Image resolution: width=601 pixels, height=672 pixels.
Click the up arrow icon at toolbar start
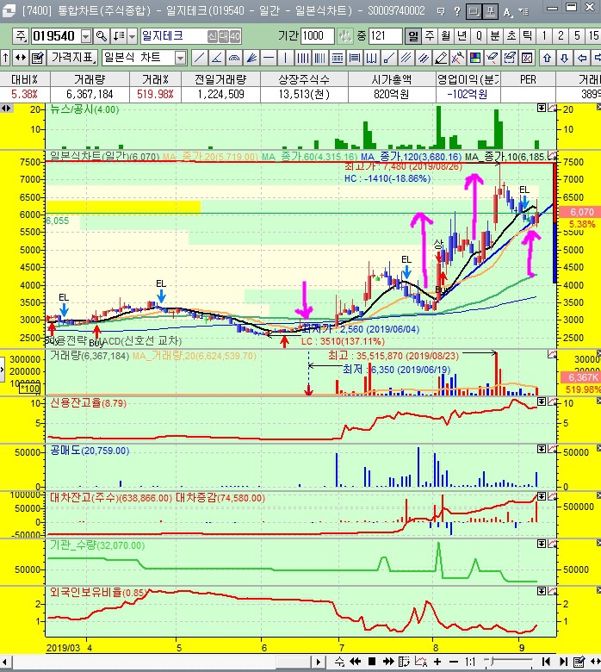pos(5,58)
